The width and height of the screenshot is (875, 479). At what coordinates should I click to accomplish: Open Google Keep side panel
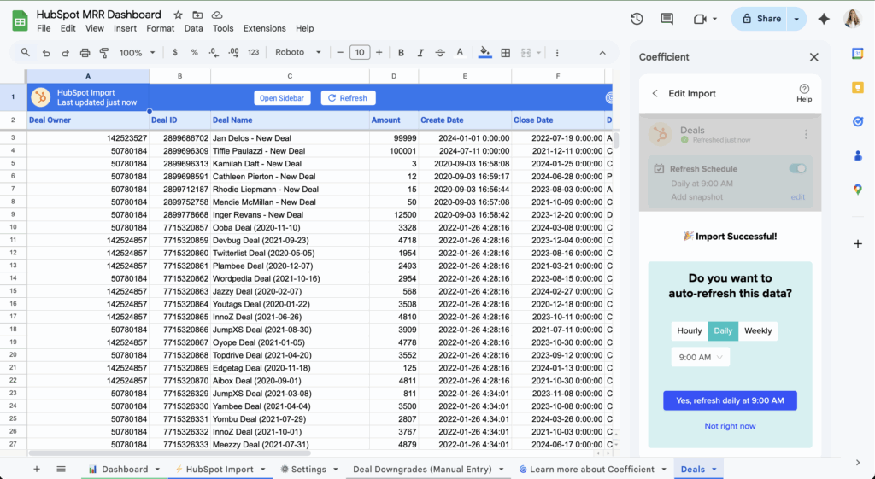point(858,88)
